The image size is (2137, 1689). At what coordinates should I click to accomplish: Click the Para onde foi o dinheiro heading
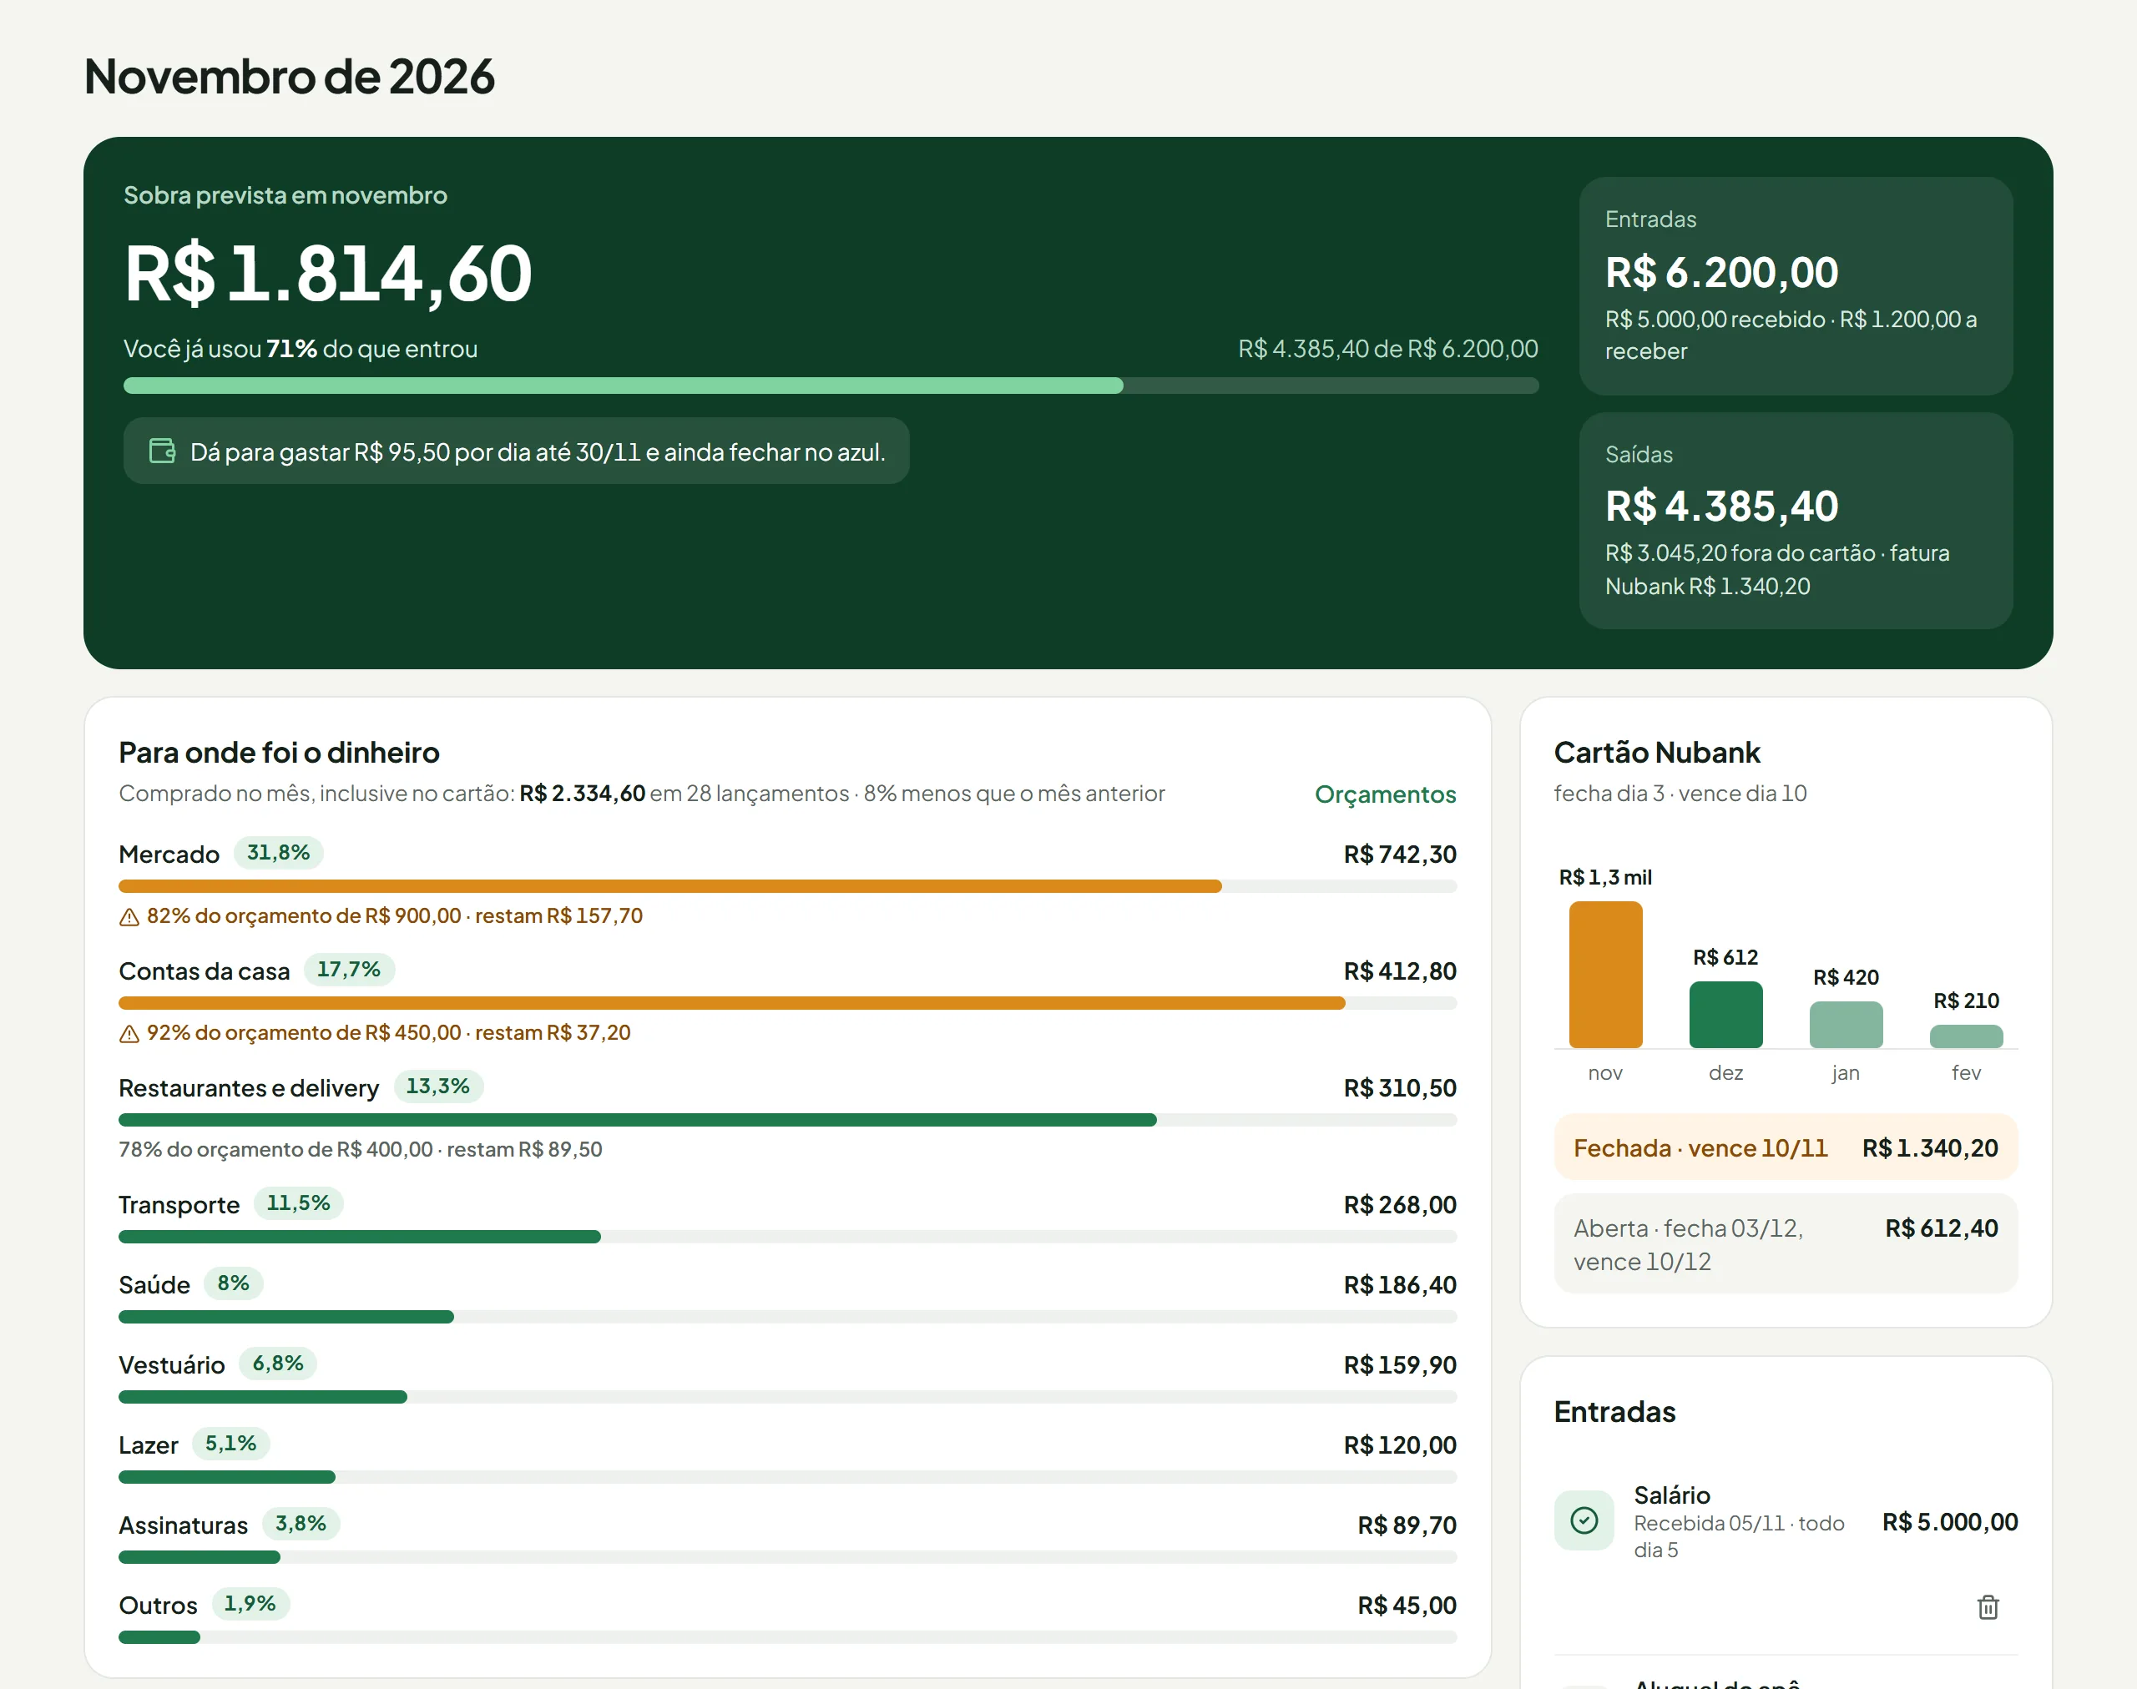click(x=279, y=753)
